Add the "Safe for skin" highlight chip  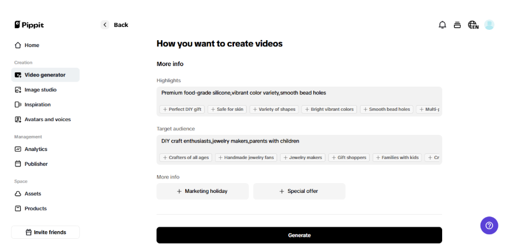point(227,109)
